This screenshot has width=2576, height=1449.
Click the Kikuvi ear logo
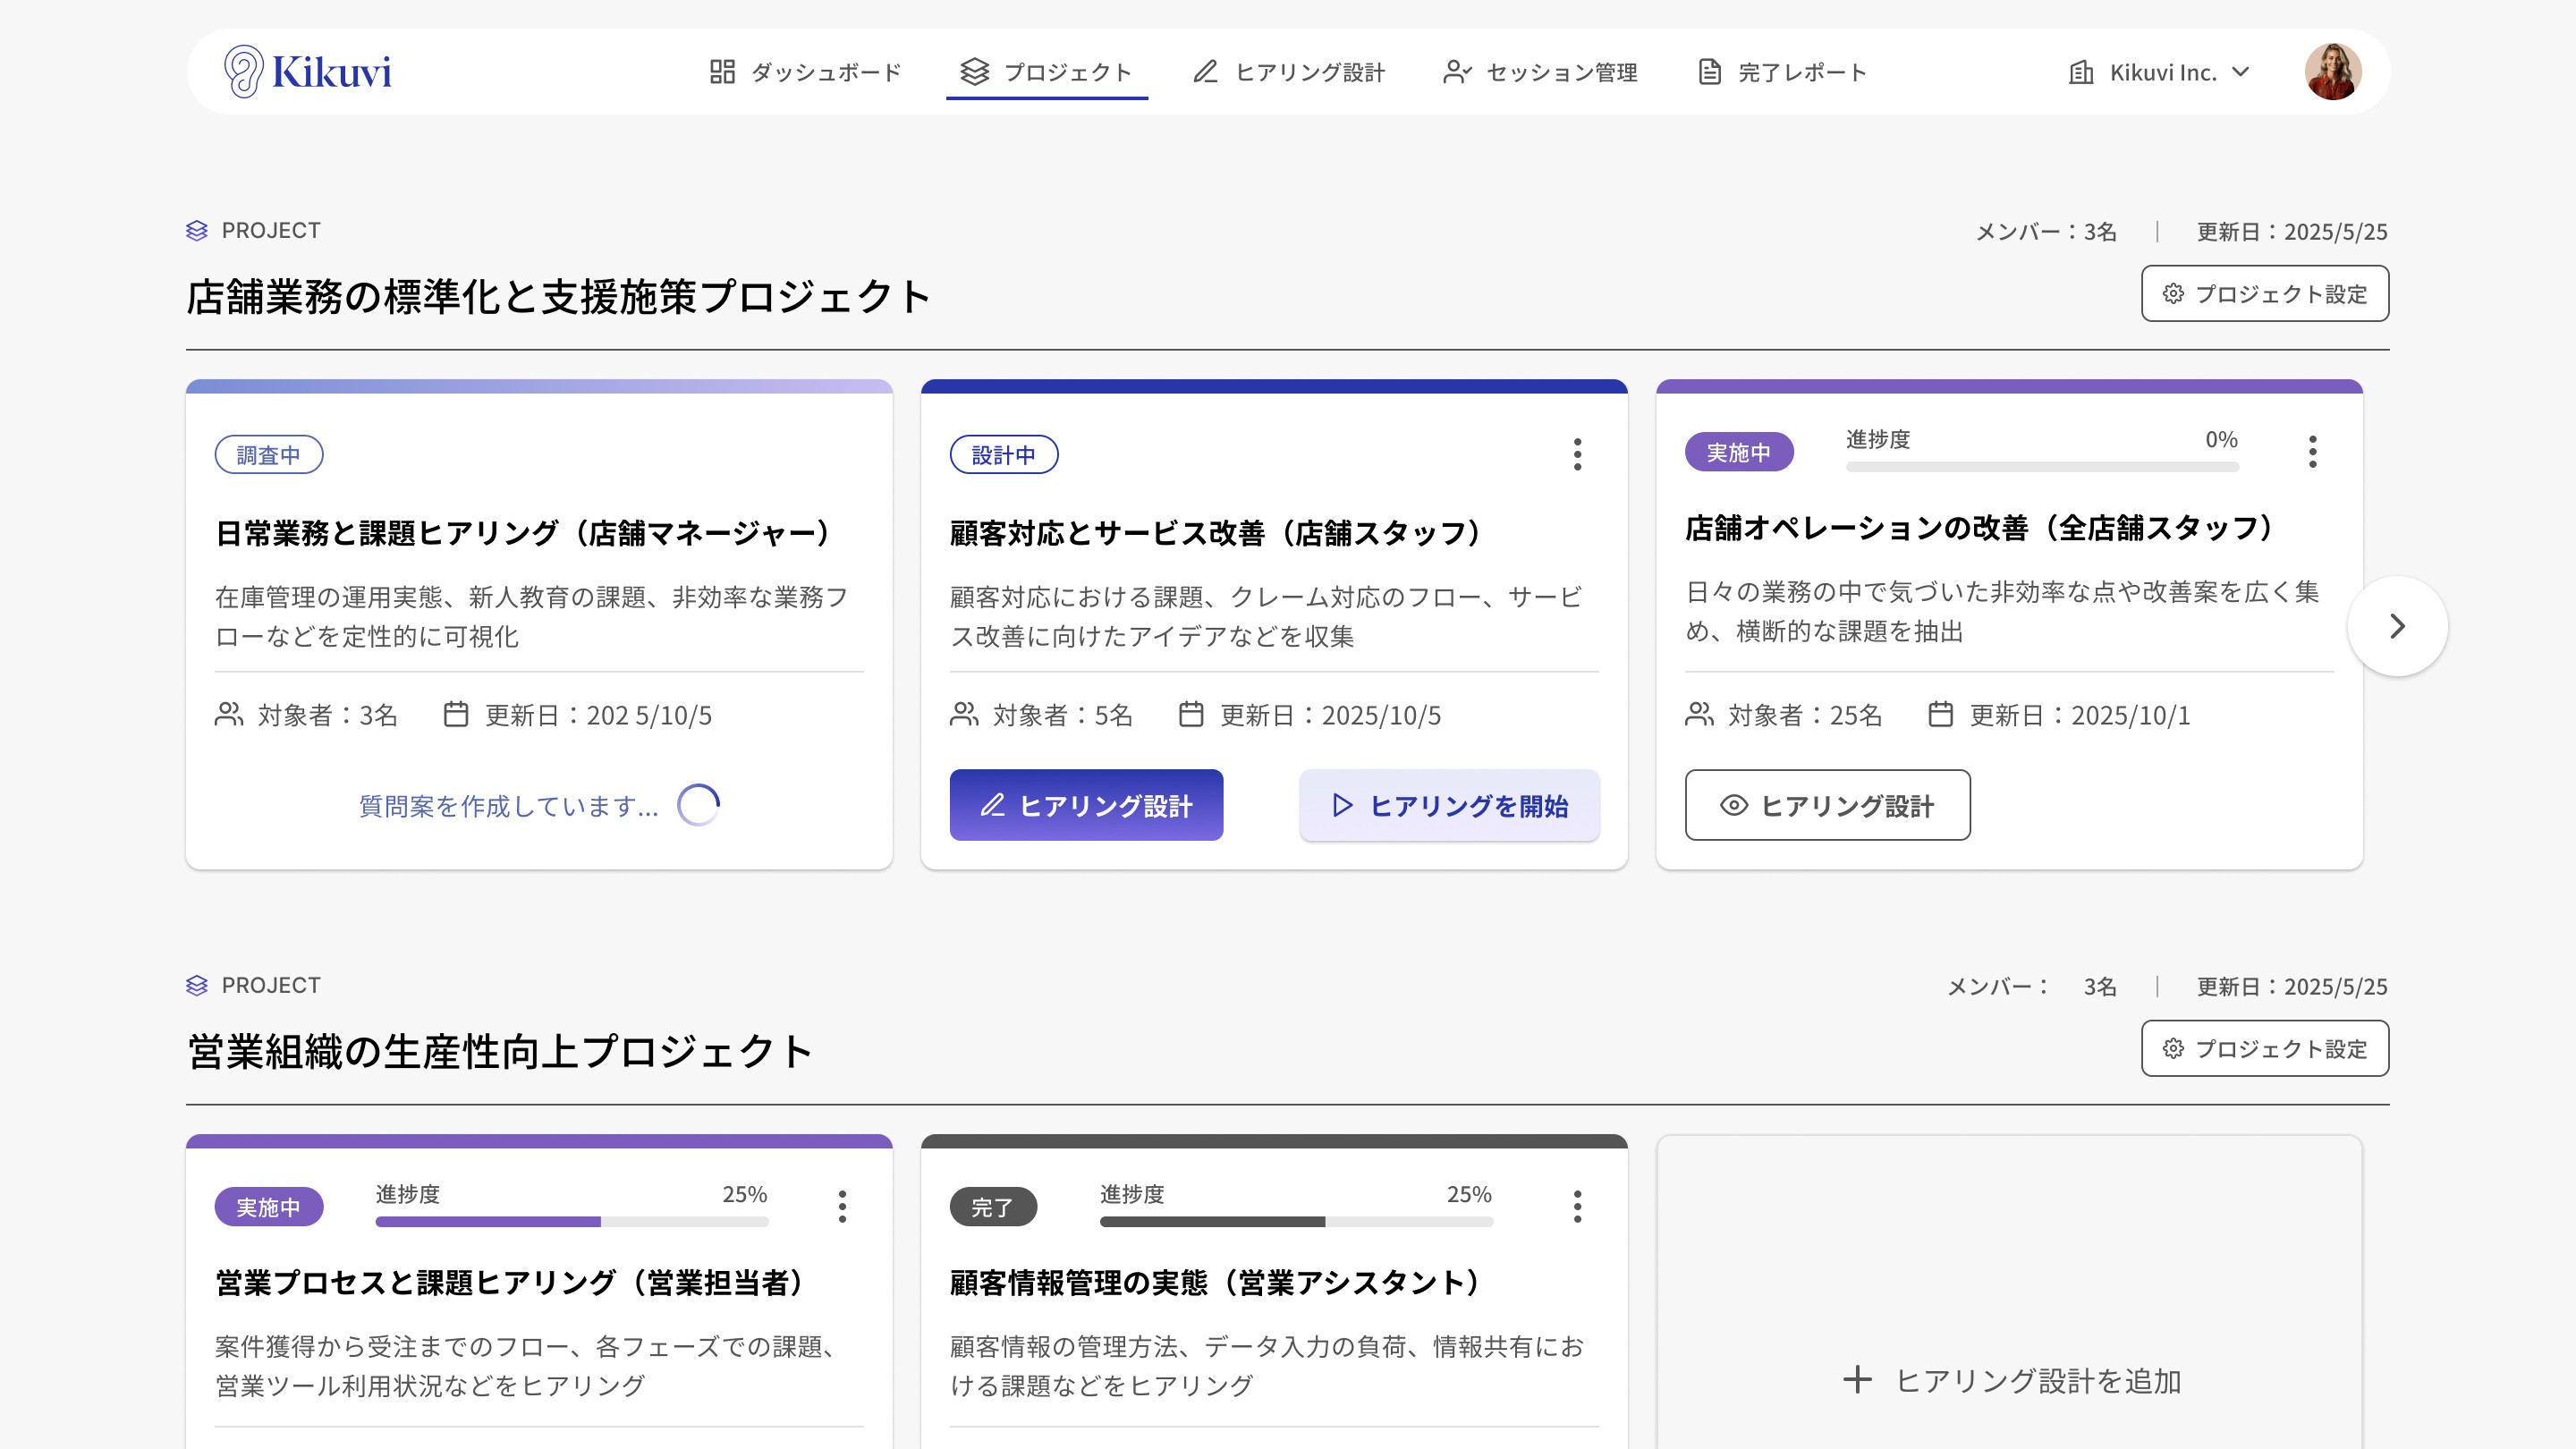coord(245,72)
